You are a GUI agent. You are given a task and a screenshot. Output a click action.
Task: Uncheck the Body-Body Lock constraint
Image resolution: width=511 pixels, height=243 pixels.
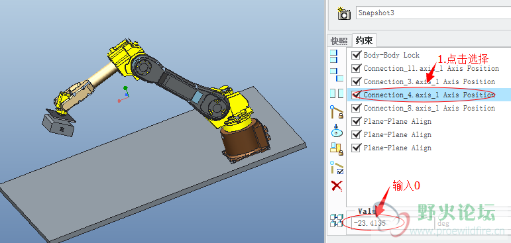click(x=356, y=55)
